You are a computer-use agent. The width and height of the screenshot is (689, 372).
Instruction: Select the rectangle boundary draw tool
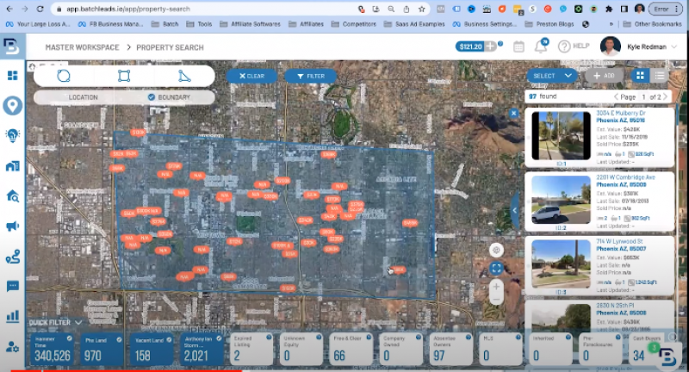pos(124,76)
